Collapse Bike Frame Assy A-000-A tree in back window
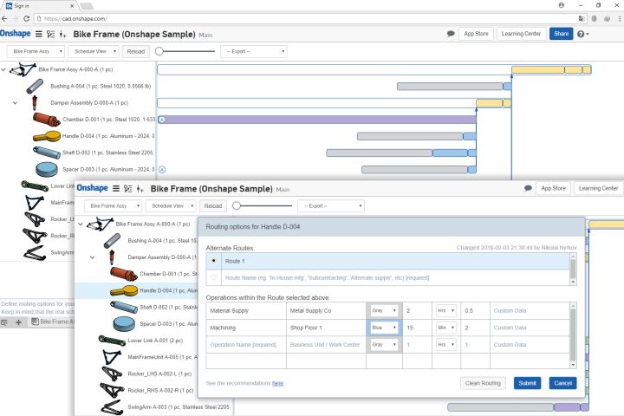 (3, 69)
